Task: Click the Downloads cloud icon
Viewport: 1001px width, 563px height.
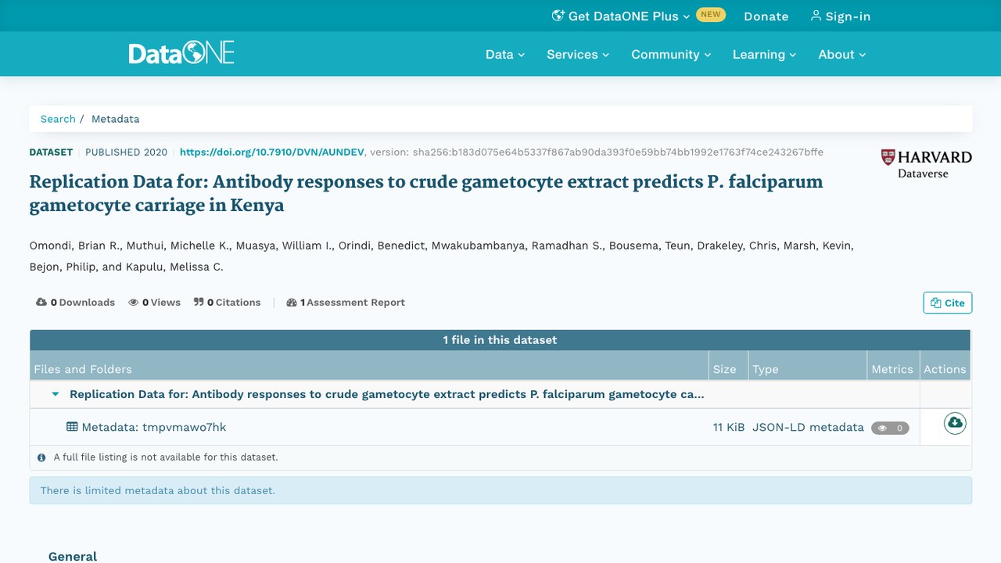Action: (x=41, y=302)
